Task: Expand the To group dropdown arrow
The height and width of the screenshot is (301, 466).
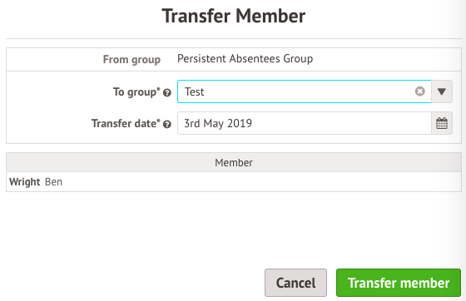Action: [x=442, y=91]
